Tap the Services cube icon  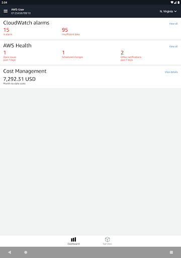click(107, 239)
